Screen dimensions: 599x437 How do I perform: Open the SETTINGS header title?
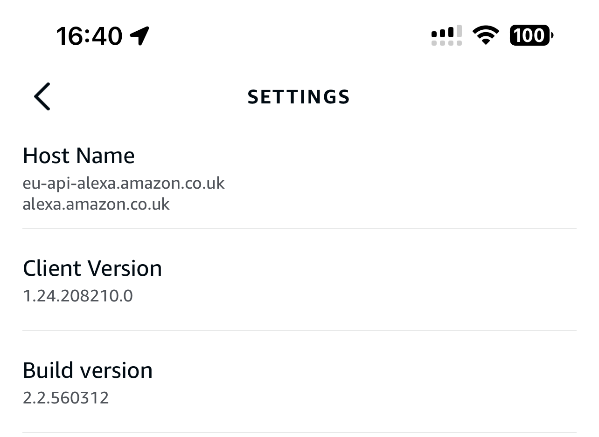tap(299, 96)
